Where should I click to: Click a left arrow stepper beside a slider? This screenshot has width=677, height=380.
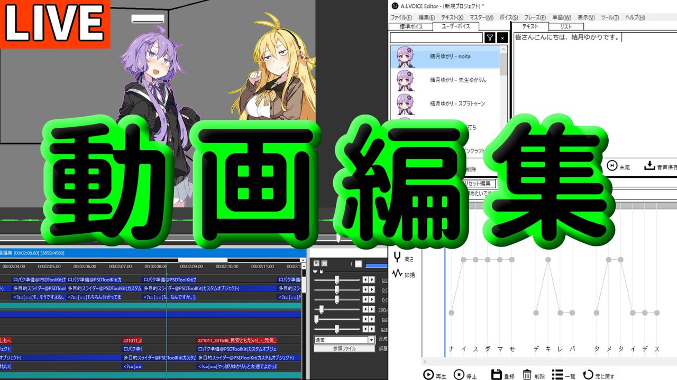tap(365, 280)
